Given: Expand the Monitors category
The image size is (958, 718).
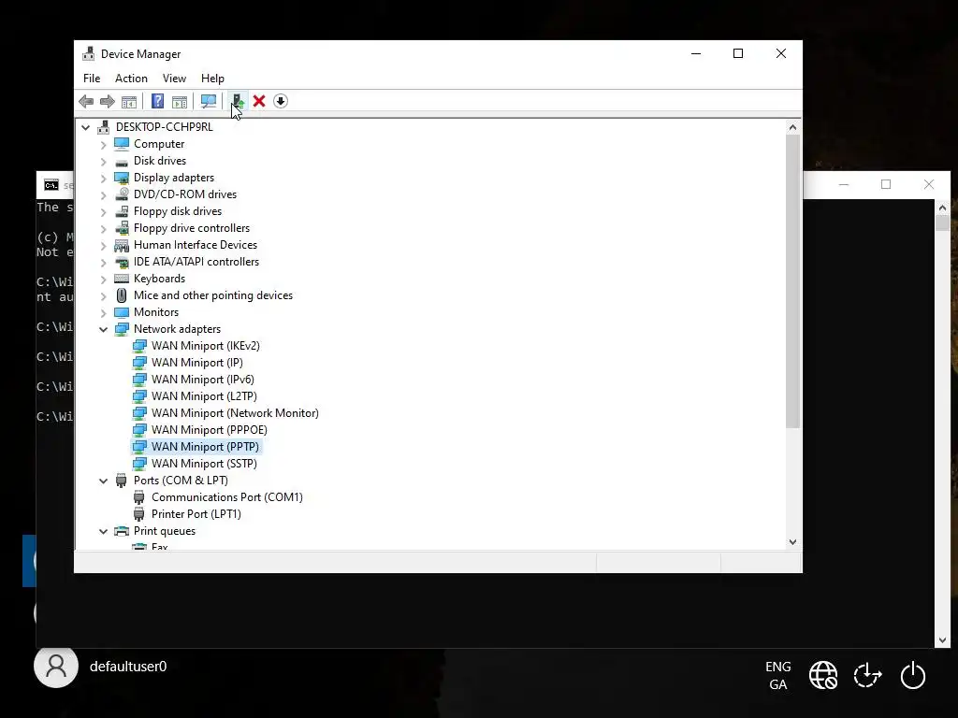Looking at the screenshot, I should pos(103,313).
